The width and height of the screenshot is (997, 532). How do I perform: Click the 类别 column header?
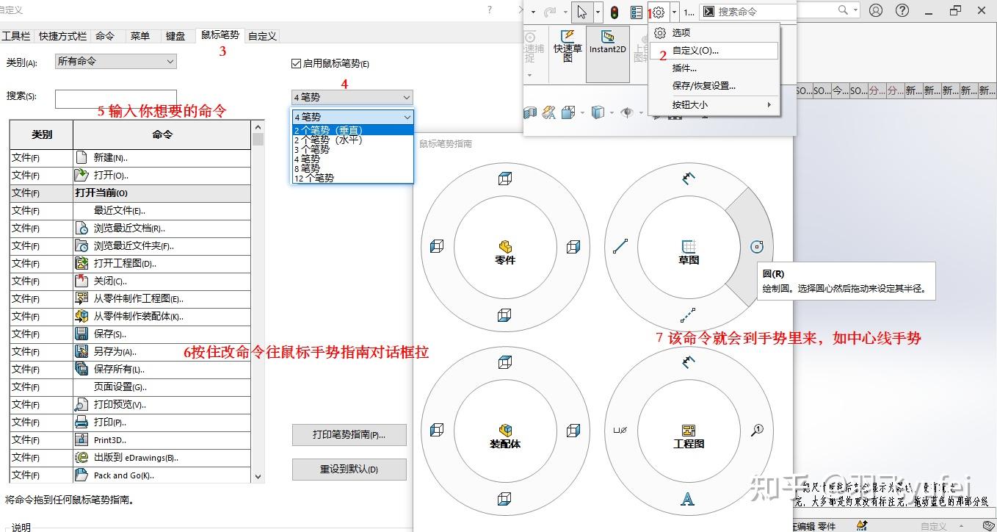(x=41, y=134)
